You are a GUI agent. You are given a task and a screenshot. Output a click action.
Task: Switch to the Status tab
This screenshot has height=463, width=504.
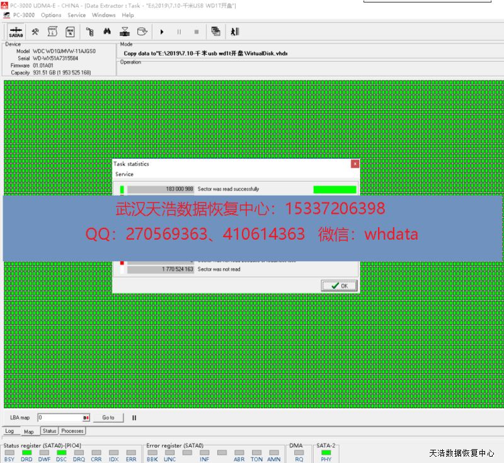(49, 431)
